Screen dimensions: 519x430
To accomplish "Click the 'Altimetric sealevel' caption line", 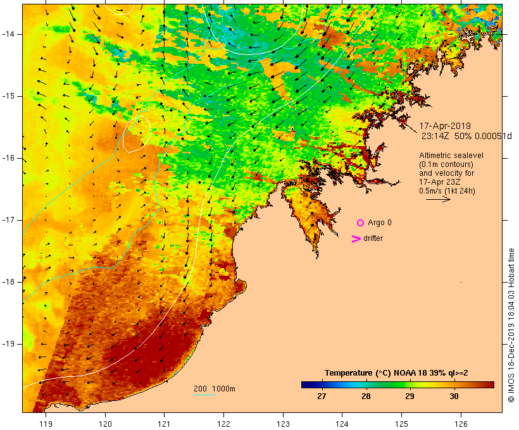I will (451, 156).
